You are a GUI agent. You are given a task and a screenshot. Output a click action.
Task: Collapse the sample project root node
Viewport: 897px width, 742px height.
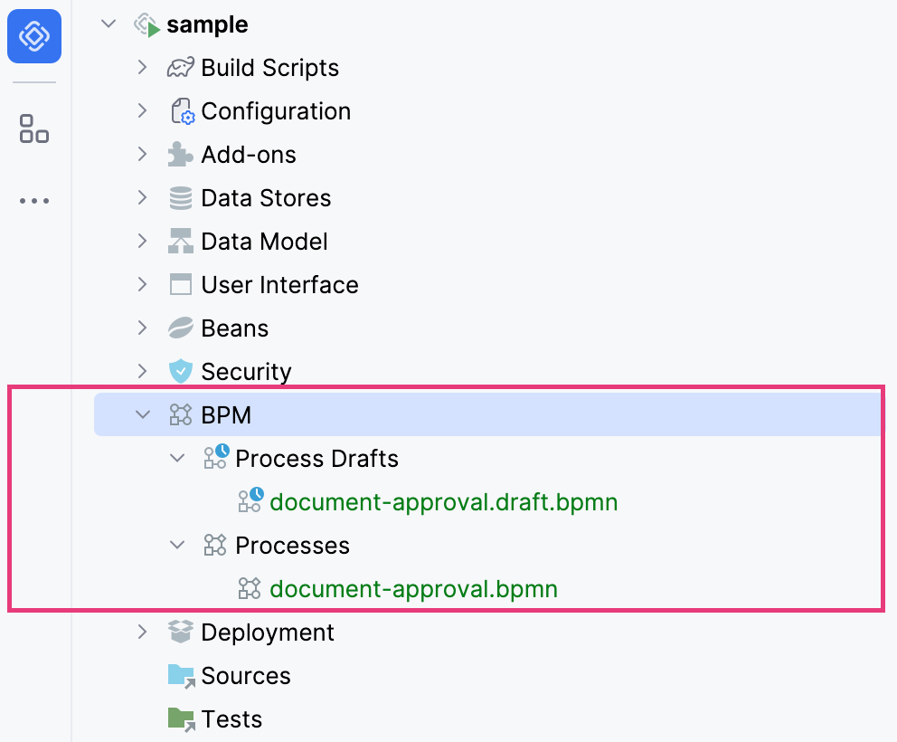(x=109, y=24)
